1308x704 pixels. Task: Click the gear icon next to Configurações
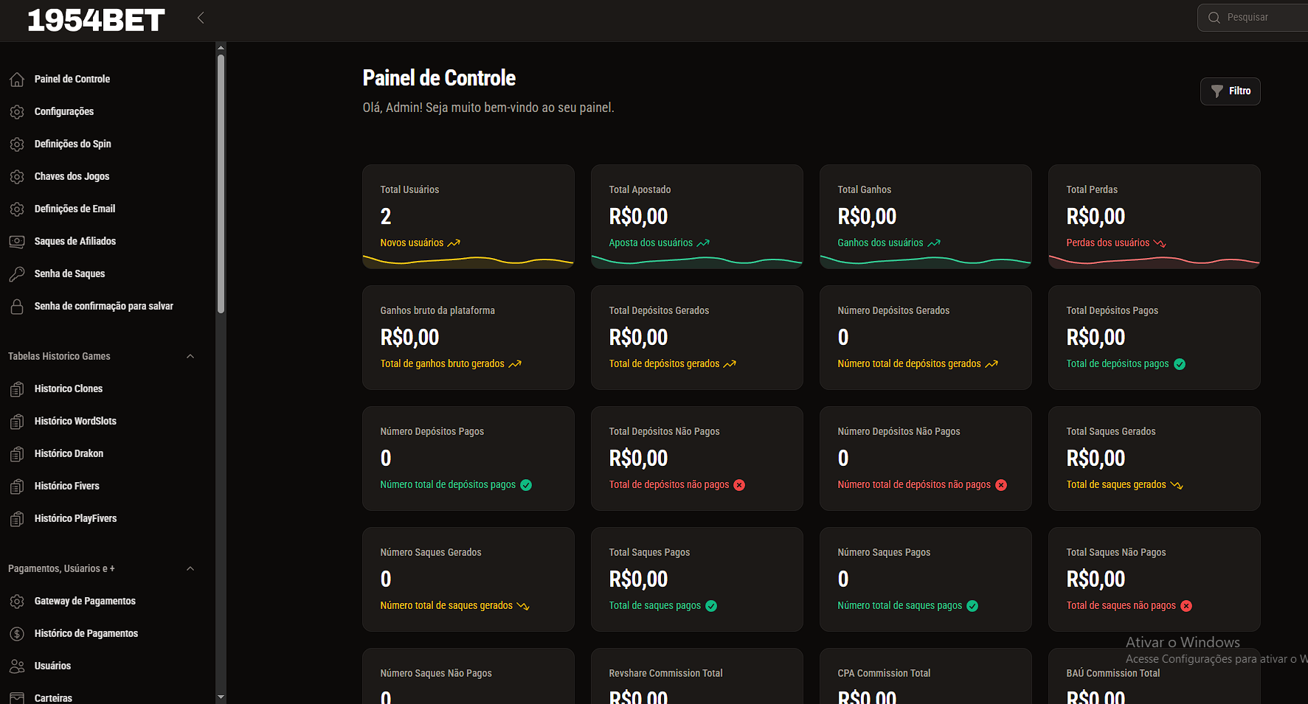point(17,112)
